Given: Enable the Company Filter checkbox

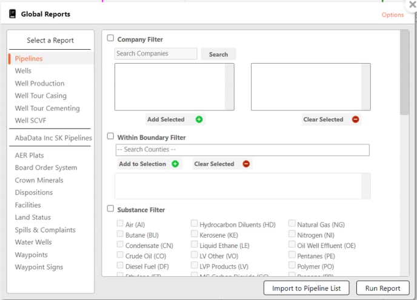Looking at the screenshot, I should 110,38.
